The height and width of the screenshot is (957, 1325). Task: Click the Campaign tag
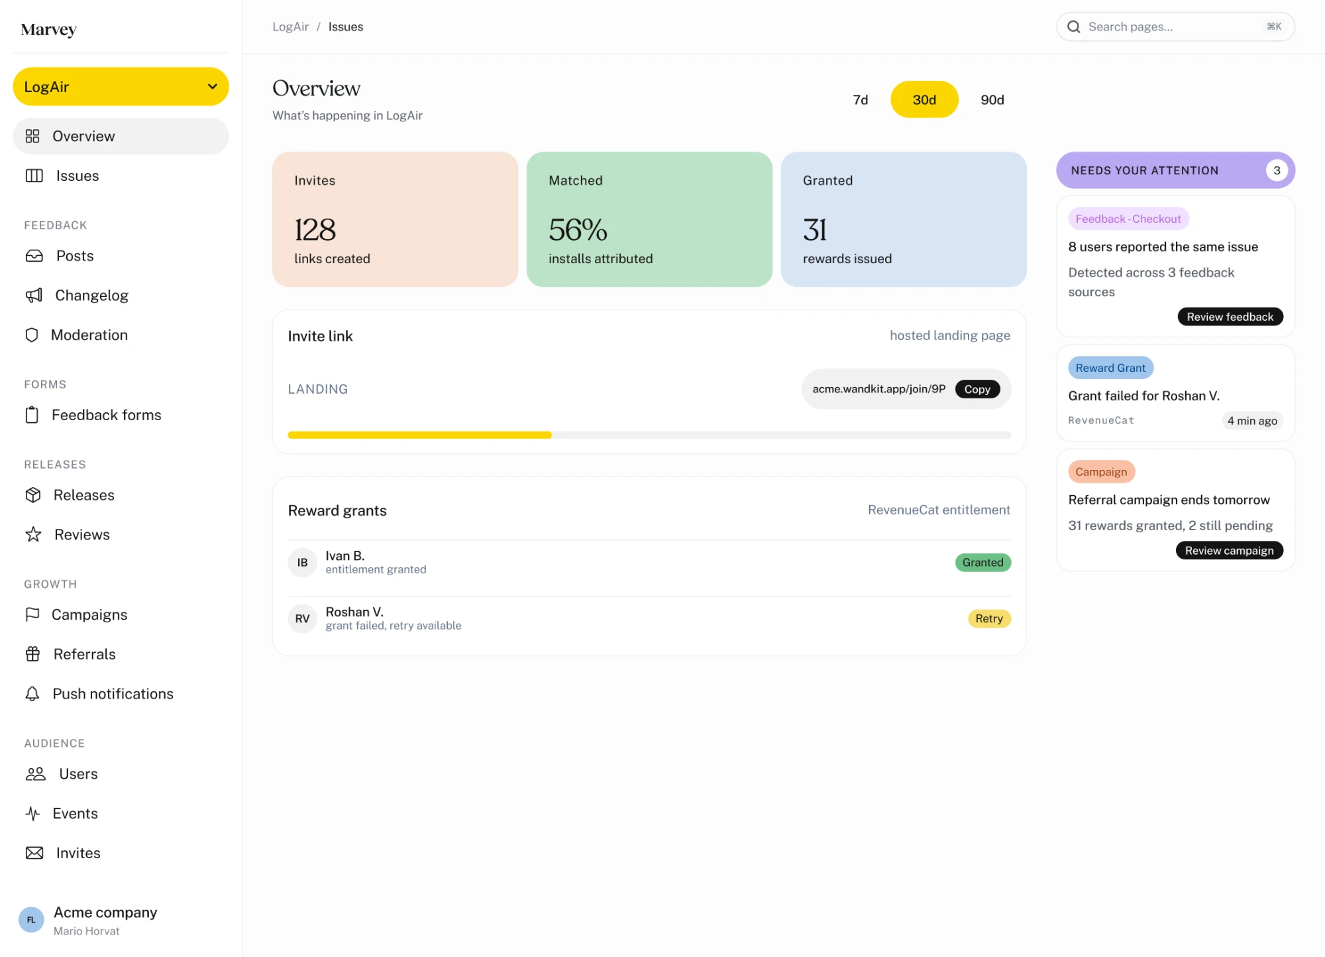click(x=1101, y=473)
